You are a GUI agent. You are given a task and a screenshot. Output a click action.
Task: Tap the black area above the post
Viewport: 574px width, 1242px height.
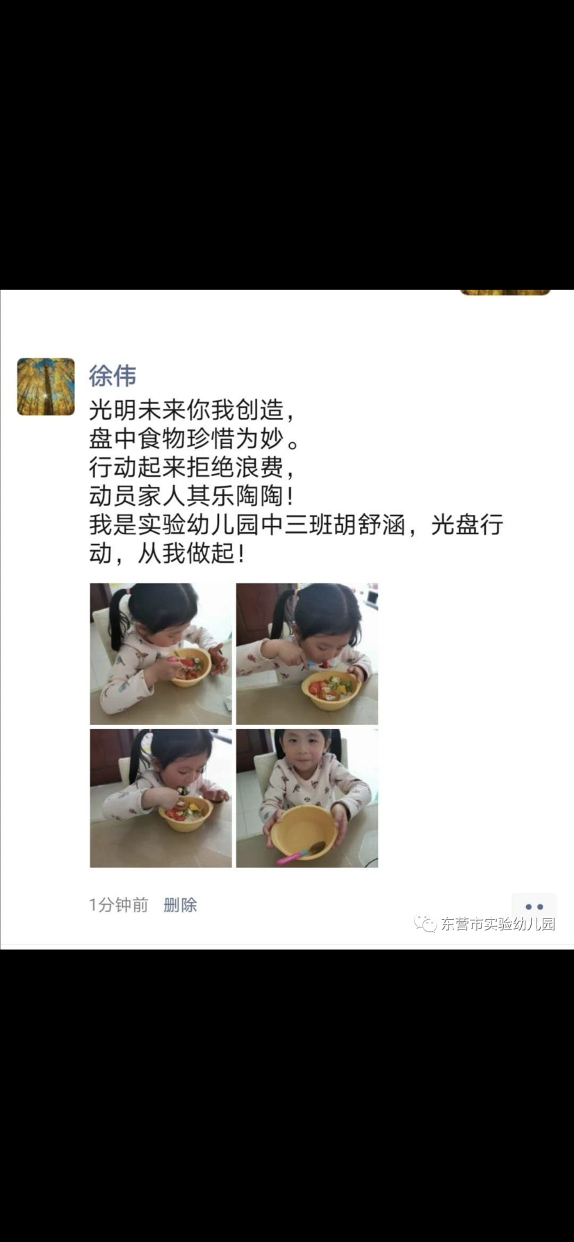tap(287, 144)
